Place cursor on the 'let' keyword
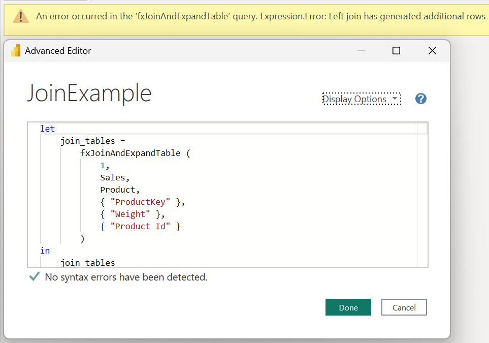The width and height of the screenshot is (489, 343). 47,129
